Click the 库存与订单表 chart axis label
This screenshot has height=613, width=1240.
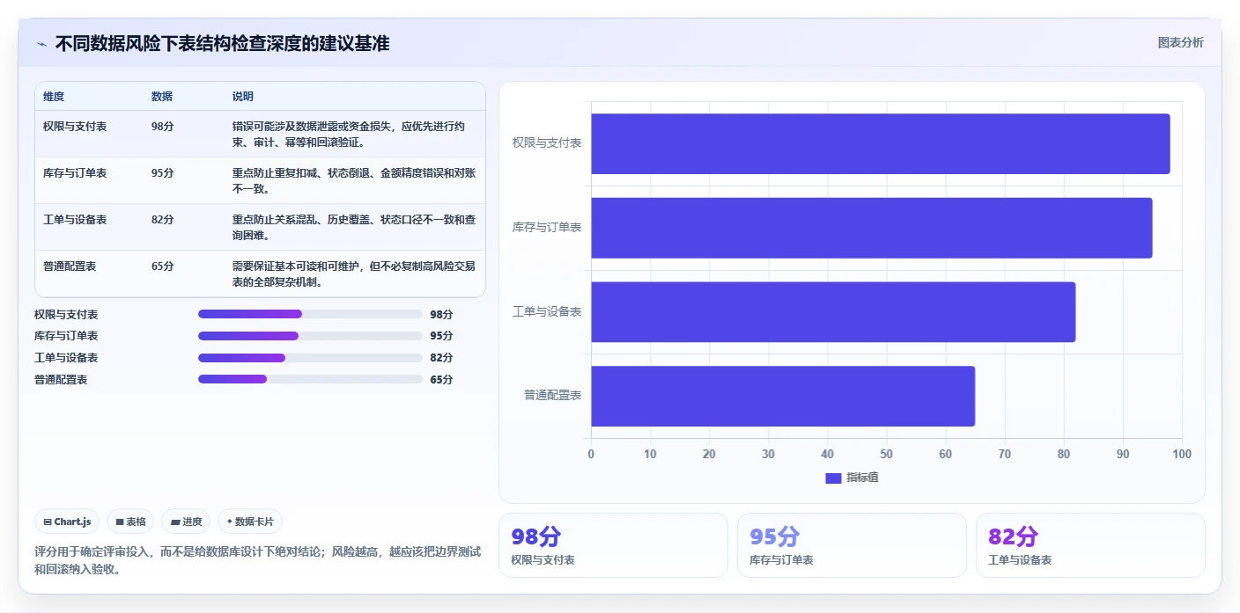547,227
